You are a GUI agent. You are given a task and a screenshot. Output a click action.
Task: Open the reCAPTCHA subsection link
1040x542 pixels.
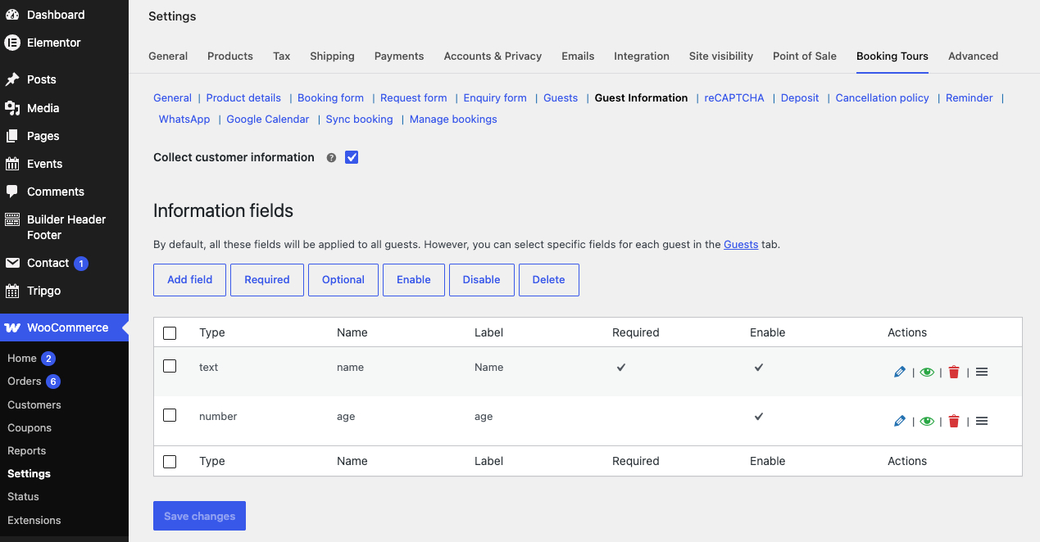pyautogui.click(x=734, y=98)
